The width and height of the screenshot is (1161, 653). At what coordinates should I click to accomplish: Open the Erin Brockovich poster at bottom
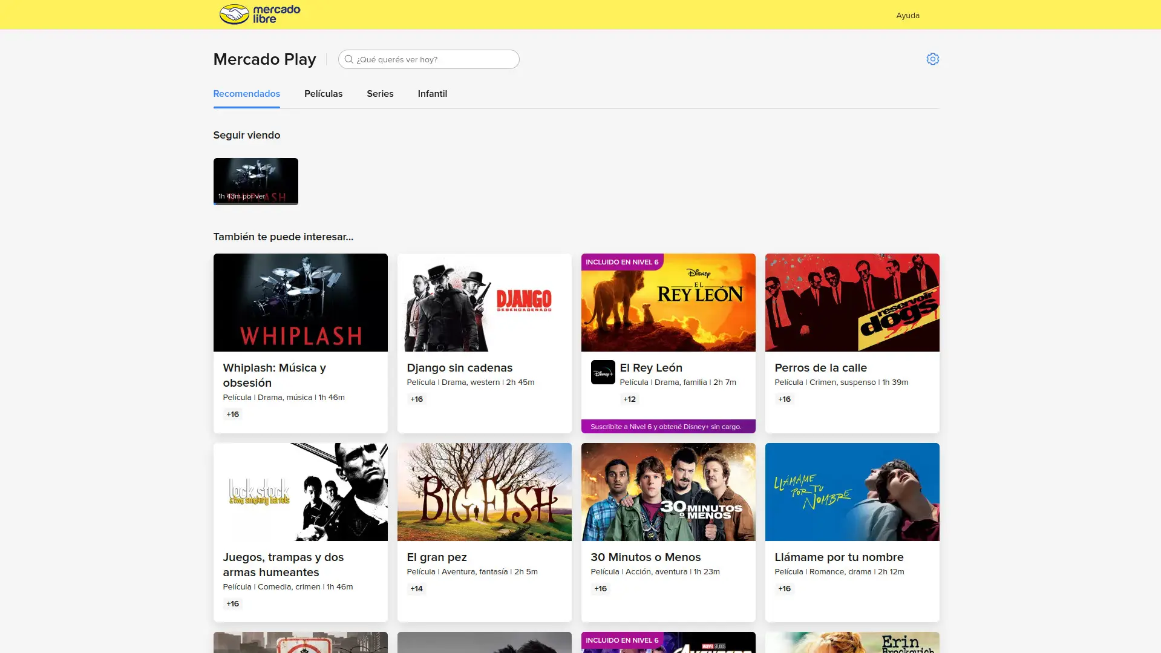coord(852,642)
